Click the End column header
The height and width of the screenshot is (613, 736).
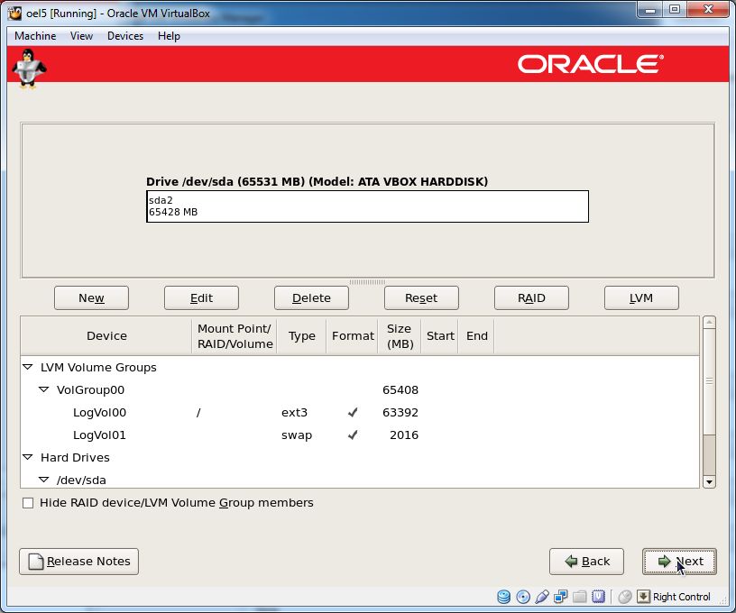point(477,336)
